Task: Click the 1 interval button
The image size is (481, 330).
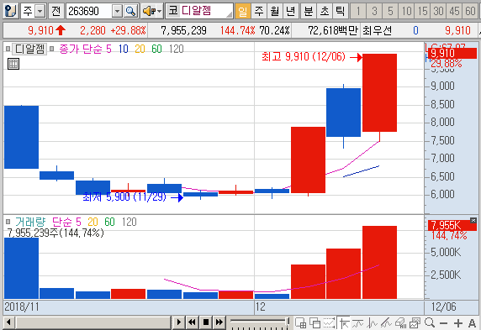Action: click(358, 12)
